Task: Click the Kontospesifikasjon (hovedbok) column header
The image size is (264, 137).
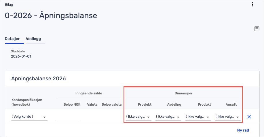Action: coord(27,102)
